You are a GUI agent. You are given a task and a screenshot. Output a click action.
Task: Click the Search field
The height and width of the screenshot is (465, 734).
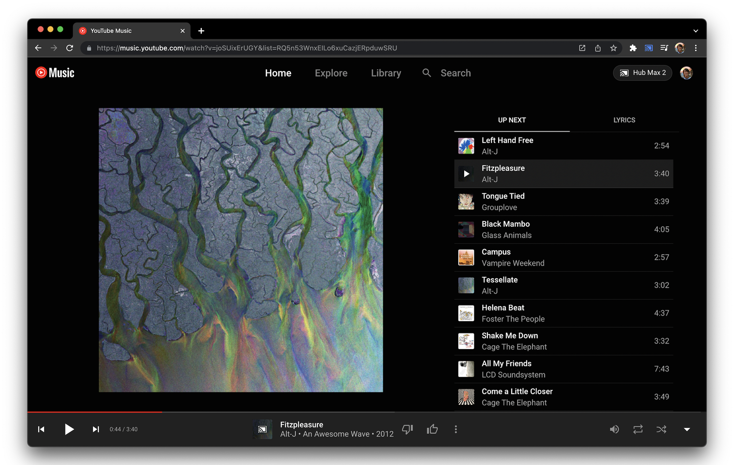[455, 73]
